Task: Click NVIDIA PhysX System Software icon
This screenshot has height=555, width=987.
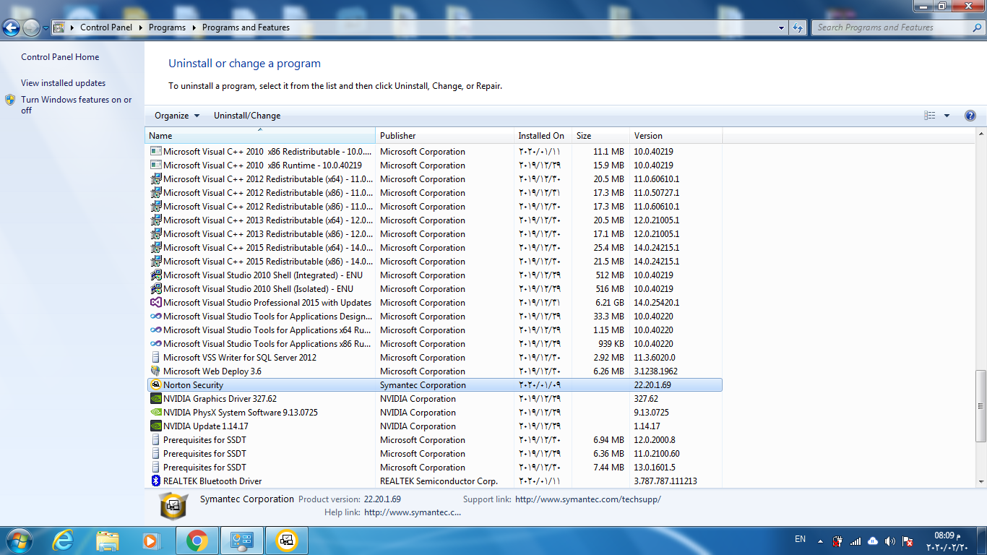Action: (155, 413)
